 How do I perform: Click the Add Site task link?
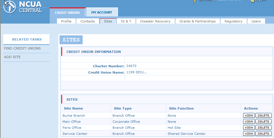(12, 57)
